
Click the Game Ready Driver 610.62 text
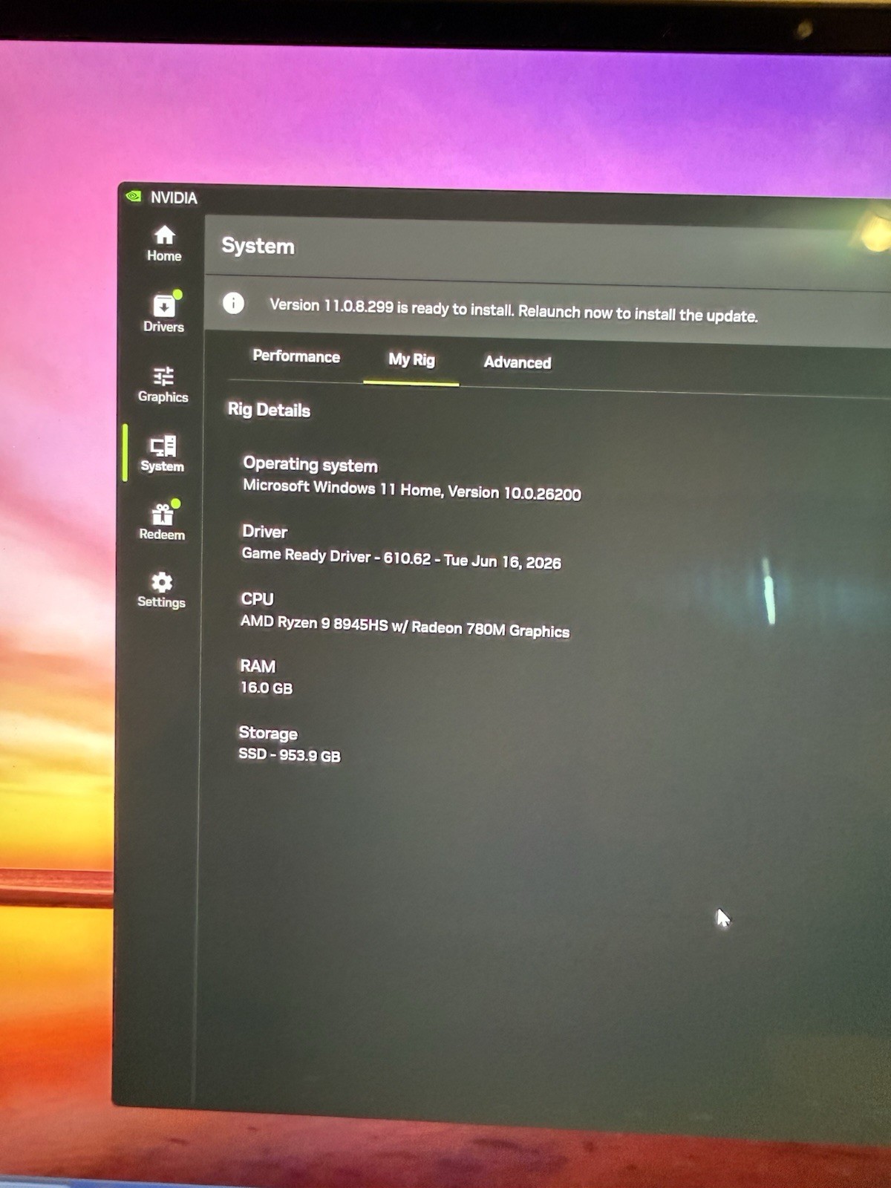[401, 558]
